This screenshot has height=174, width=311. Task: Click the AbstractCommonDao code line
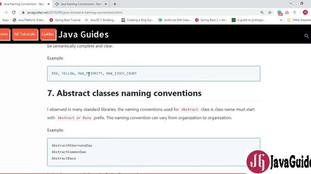tap(69, 152)
